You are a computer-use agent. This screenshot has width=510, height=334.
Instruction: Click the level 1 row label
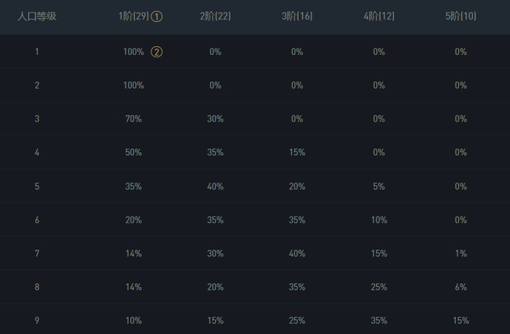(37, 52)
